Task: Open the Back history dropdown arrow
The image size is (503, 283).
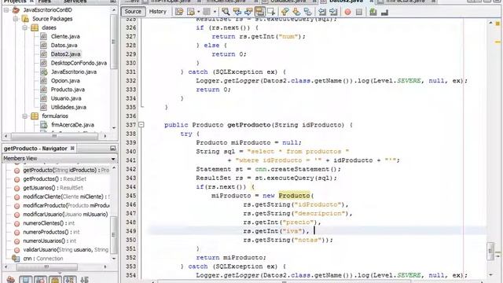Action: coord(198,12)
